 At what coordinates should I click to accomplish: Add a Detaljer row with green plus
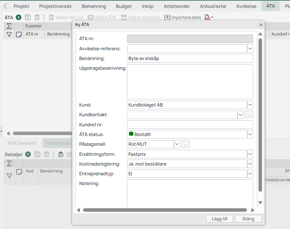click(x=28, y=154)
